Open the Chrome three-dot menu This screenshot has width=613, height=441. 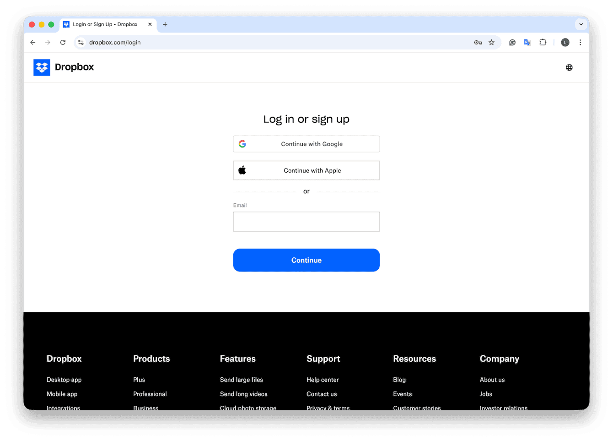[x=580, y=42]
